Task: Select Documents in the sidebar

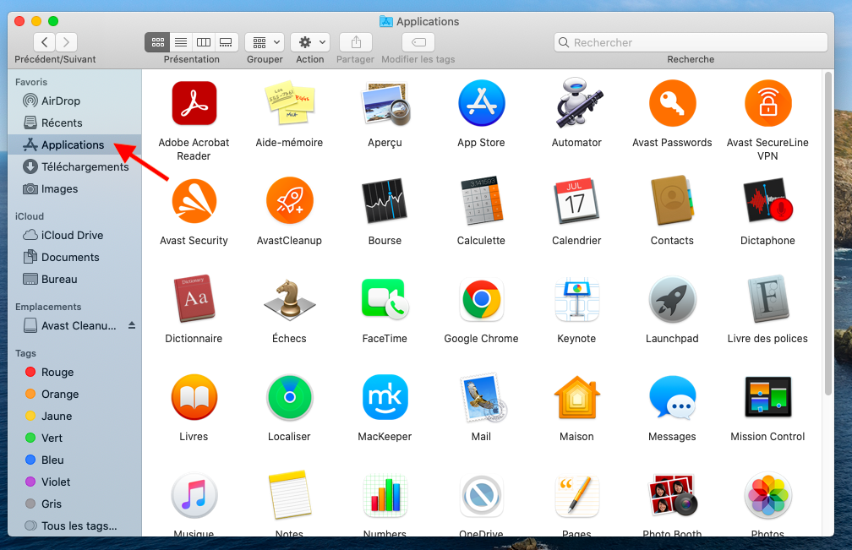Action: click(74, 258)
